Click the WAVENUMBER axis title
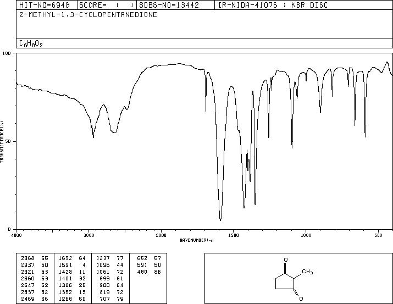Viewport: 393px width, 304px height. (197, 240)
